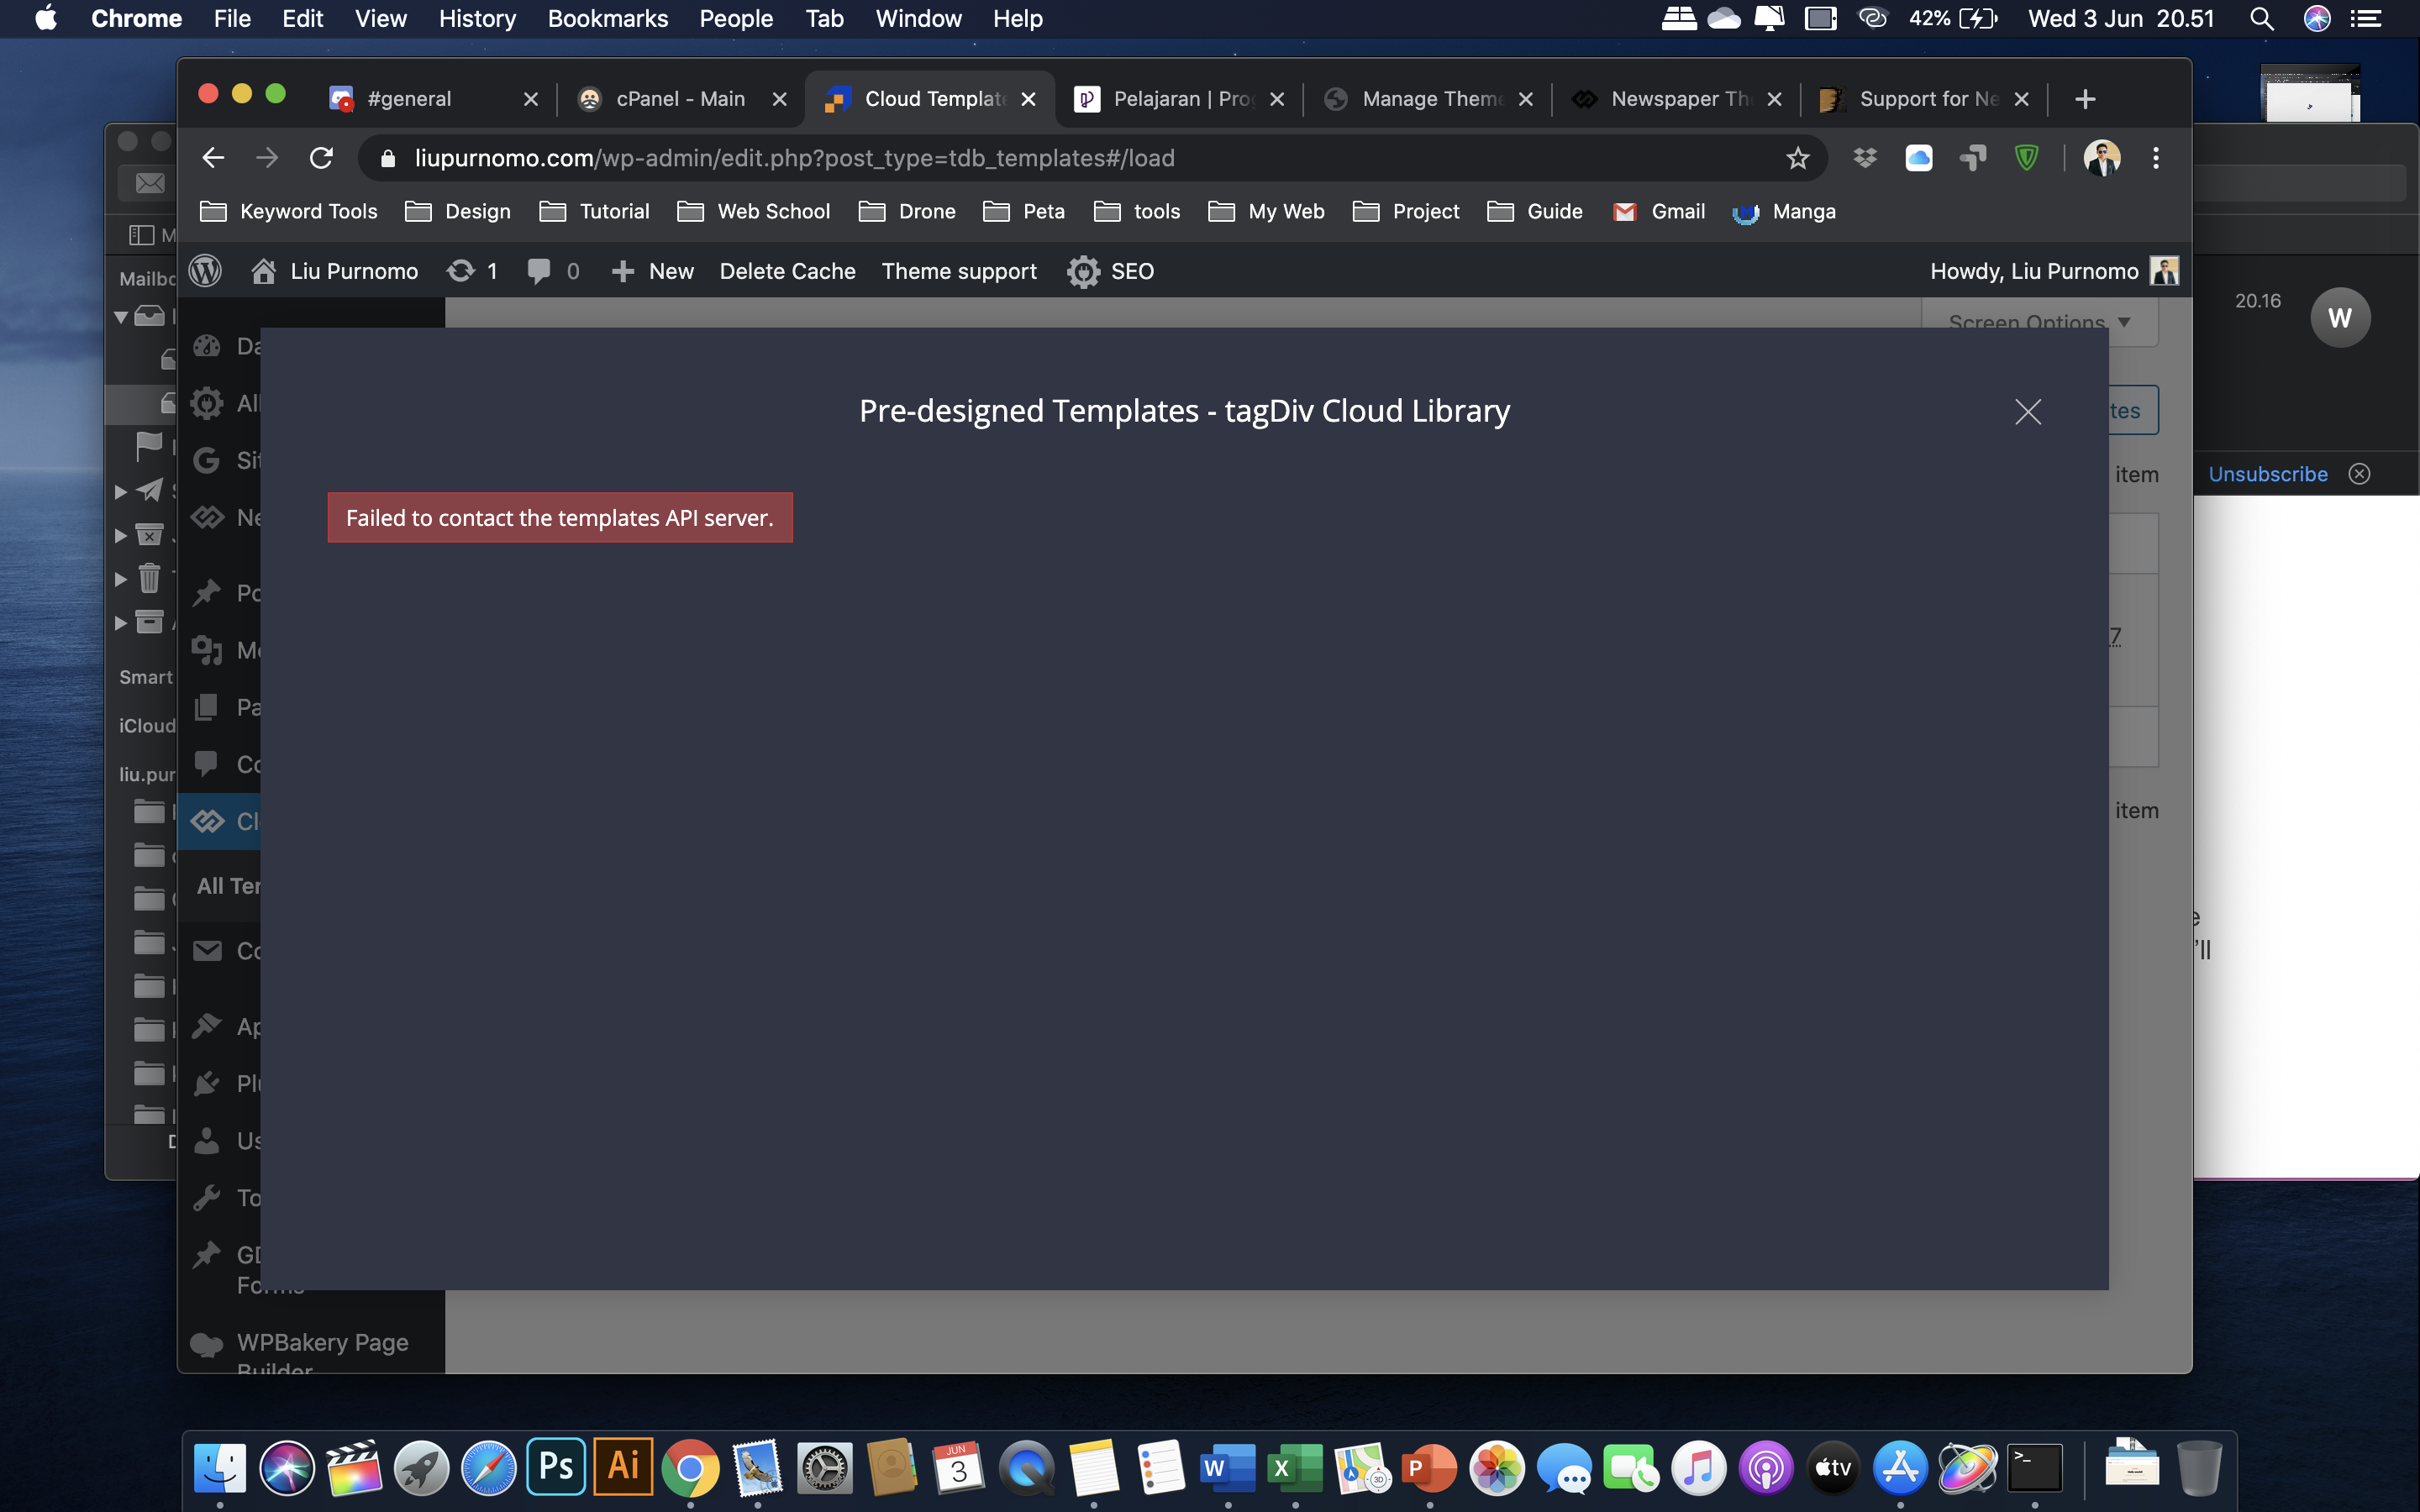The width and height of the screenshot is (2420, 1512).
Task: Switch to the Pelajaran tab
Action: [1179, 99]
